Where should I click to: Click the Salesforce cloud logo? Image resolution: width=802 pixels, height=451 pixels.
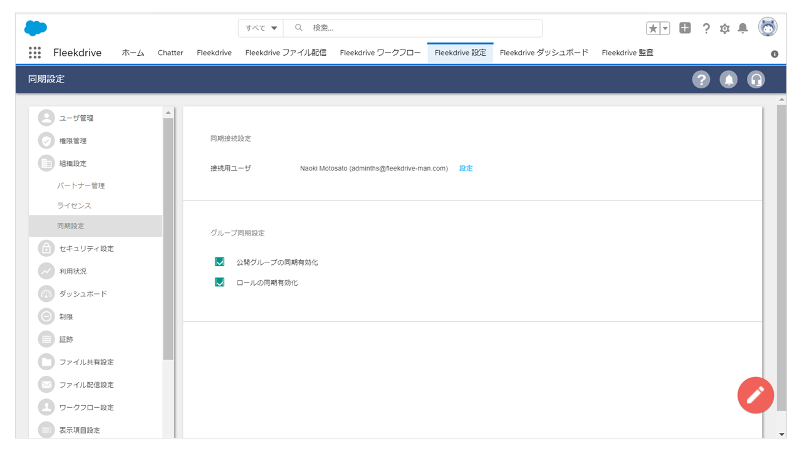pyautogui.click(x=36, y=28)
